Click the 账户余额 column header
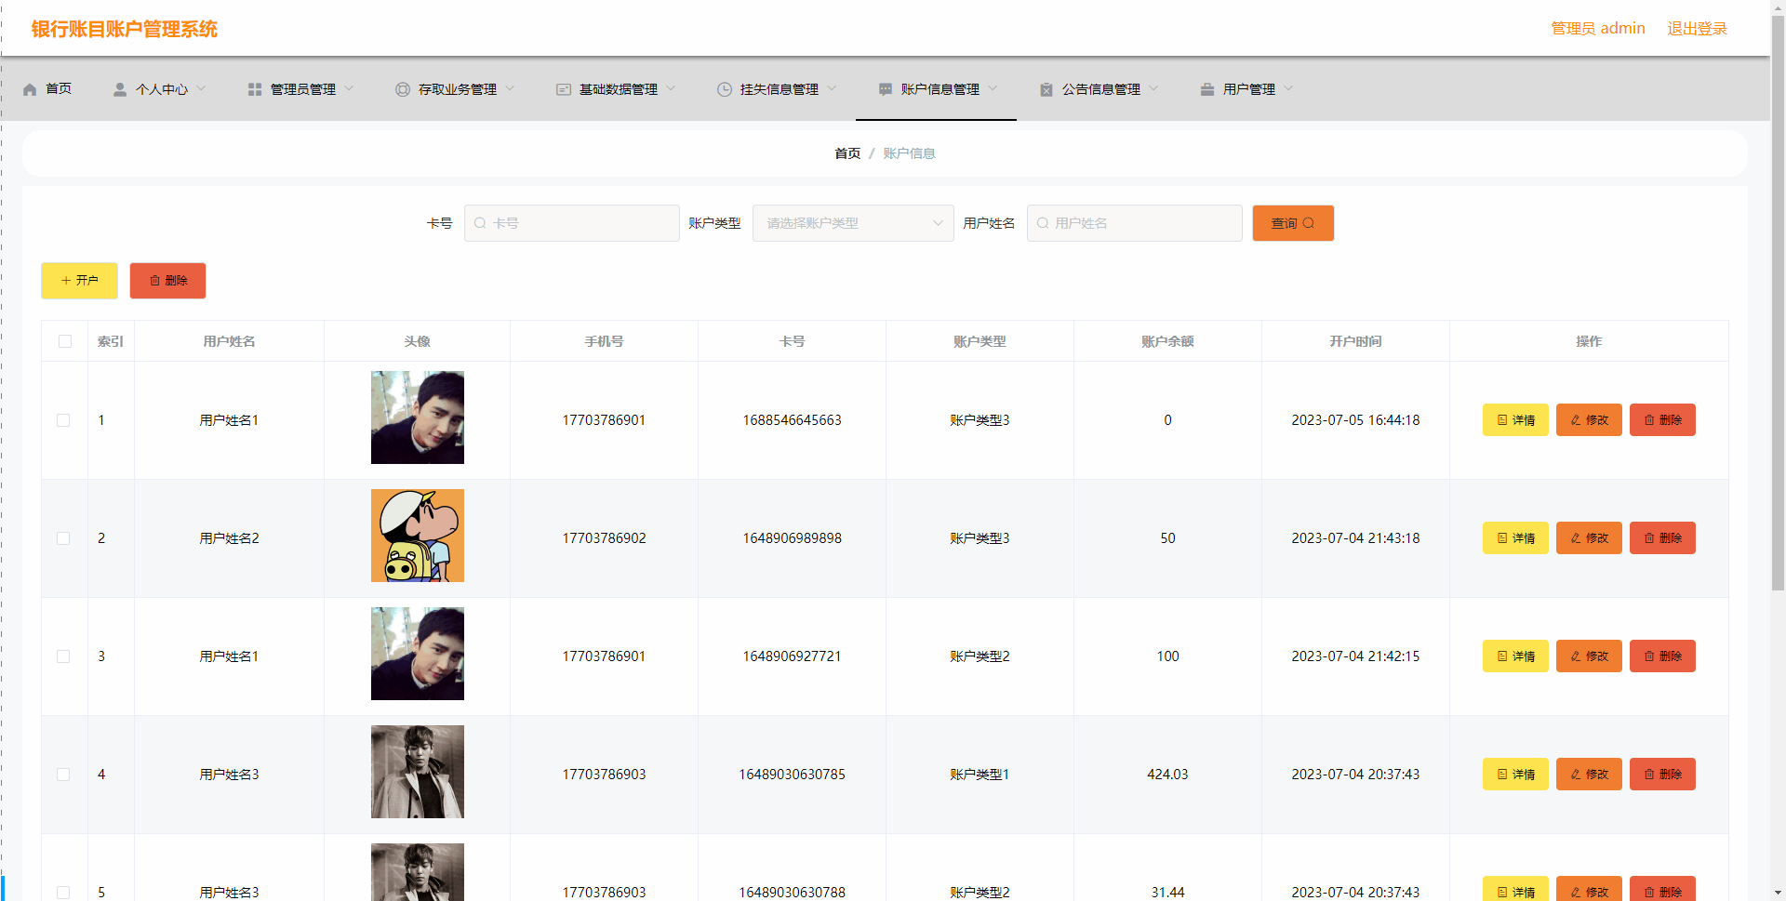This screenshot has height=901, width=1786. click(x=1167, y=341)
